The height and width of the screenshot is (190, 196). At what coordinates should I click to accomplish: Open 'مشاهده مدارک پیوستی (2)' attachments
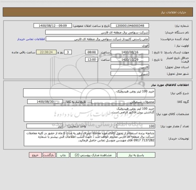tap(93, 155)
